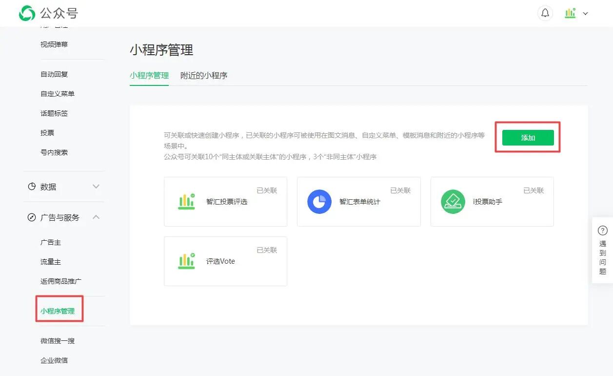Expand the account dropdown arrow
Viewport: 613px width, 376px height.
tap(586, 14)
